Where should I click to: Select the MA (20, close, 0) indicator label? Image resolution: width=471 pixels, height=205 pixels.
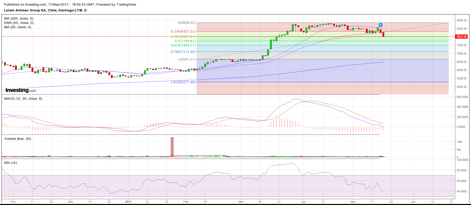(18, 27)
